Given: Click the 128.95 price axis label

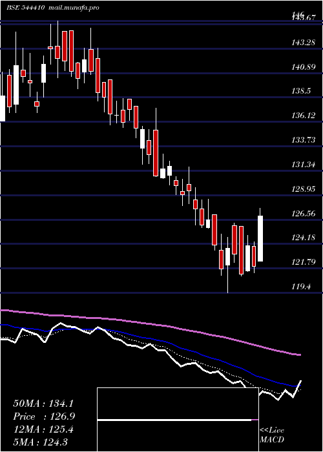Looking at the screenshot, I should (303, 189).
